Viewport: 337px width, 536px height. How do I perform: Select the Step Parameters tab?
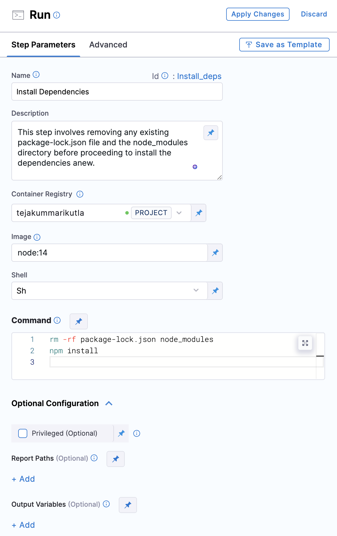click(x=43, y=45)
